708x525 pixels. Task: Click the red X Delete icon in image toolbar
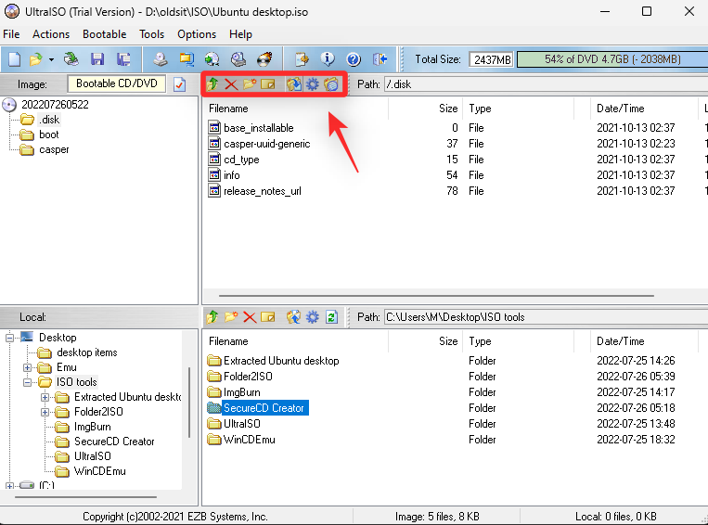tap(231, 84)
